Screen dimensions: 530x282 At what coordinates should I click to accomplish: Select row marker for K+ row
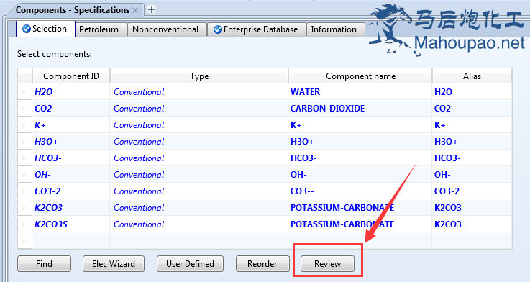click(x=25, y=124)
